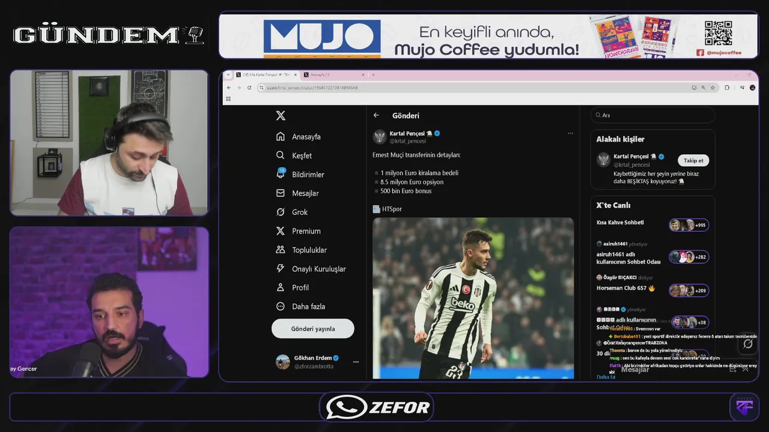Screen dimensions: 769x432
Task: Click the Premium X icon
Action: (281, 231)
